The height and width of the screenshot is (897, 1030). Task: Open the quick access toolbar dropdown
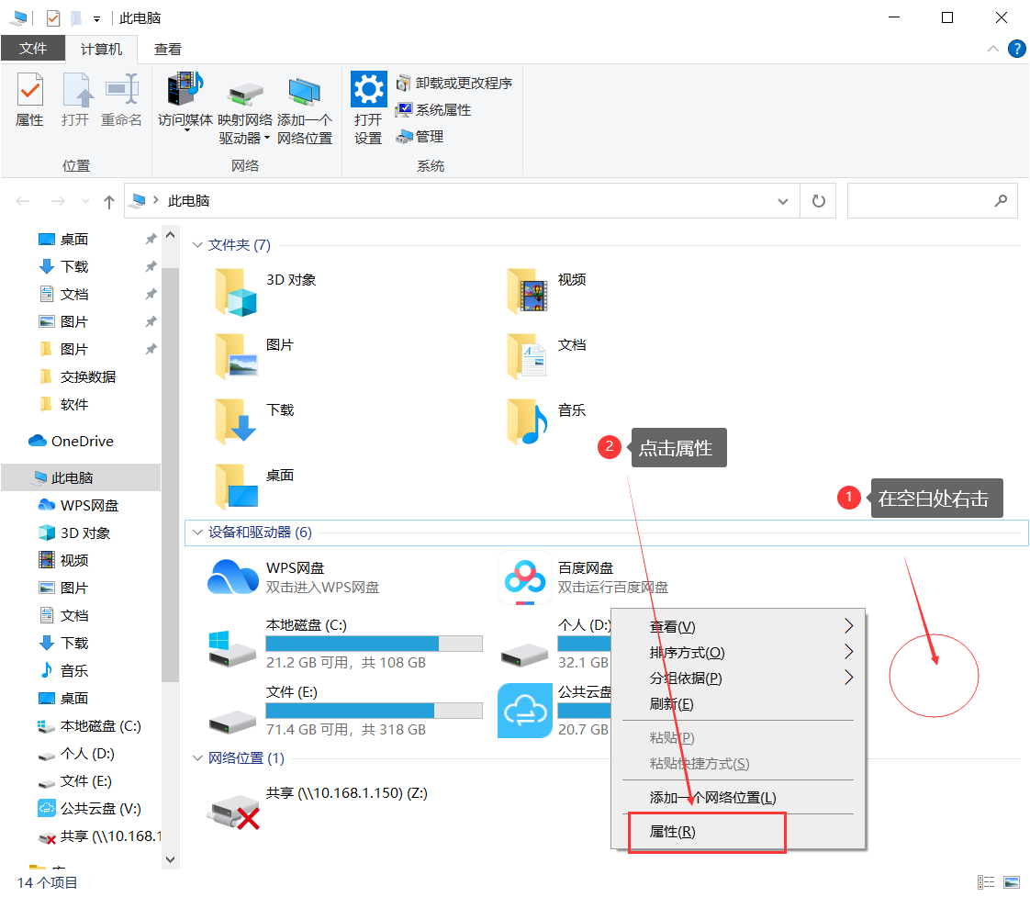96,19
